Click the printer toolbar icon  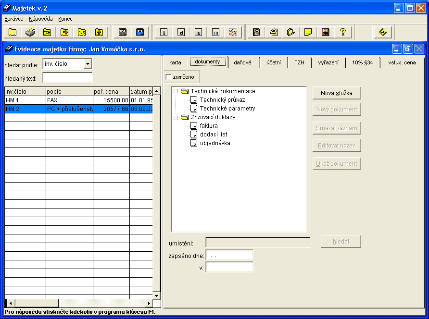[30, 32]
